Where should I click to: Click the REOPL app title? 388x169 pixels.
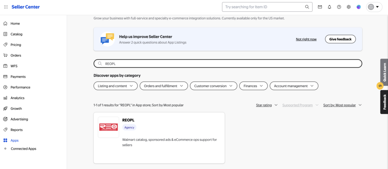click(x=128, y=120)
